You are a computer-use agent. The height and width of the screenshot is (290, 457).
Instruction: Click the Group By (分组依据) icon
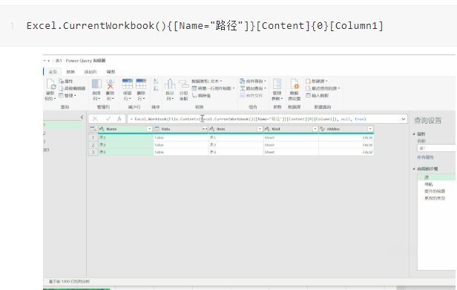click(184, 84)
